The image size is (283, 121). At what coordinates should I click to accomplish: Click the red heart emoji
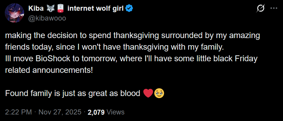coord(148,94)
